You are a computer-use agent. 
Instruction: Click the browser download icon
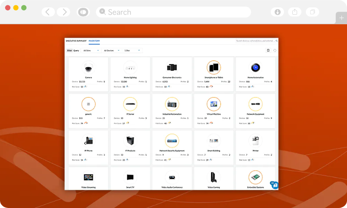pyautogui.click(x=278, y=12)
